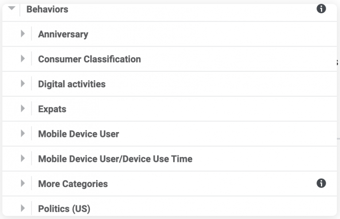Screen dimensions: 340x219
Task: Expand the More Categories arrow
Action: (23, 183)
